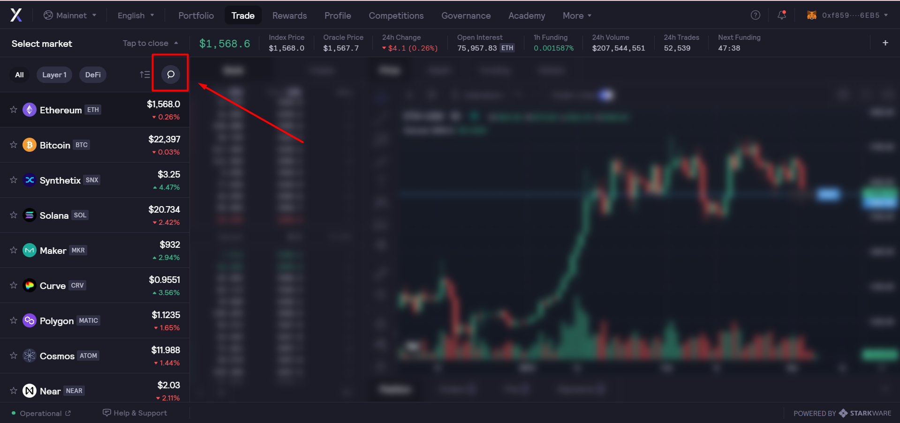Open the notifications bell icon
The image size is (900, 423).
click(782, 15)
